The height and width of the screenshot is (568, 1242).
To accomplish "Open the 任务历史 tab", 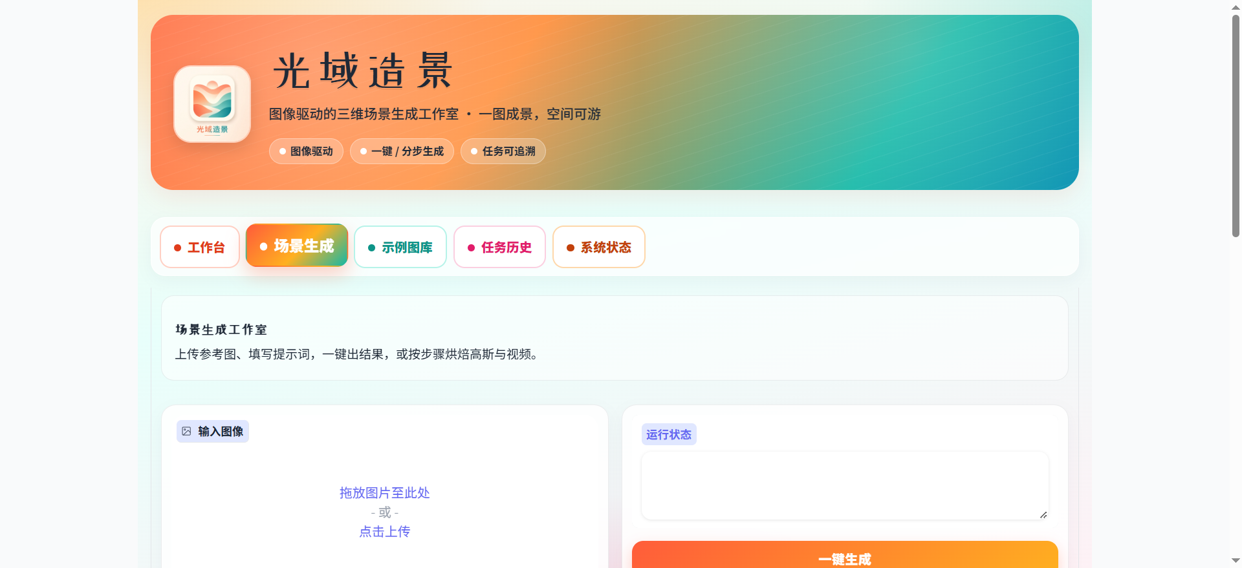I will click(x=499, y=247).
